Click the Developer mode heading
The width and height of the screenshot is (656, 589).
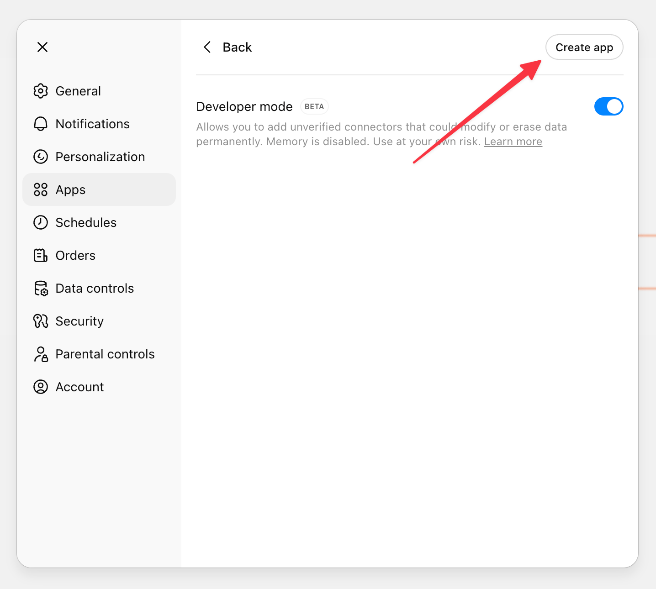(x=244, y=106)
